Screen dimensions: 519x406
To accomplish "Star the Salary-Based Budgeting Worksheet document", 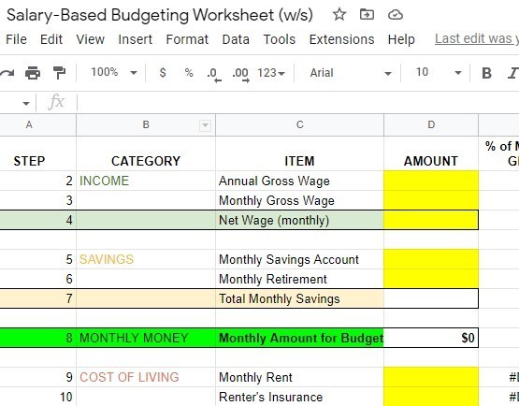I will tap(339, 15).
